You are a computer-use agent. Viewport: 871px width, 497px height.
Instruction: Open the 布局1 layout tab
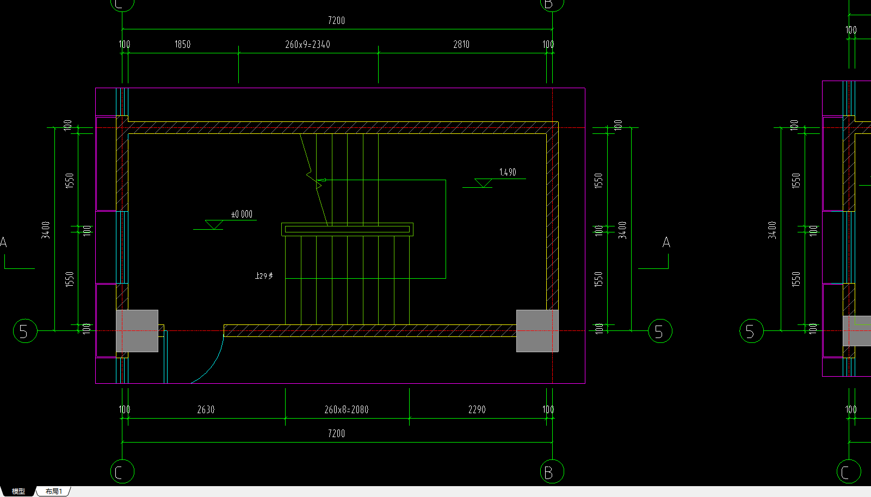click(53, 491)
